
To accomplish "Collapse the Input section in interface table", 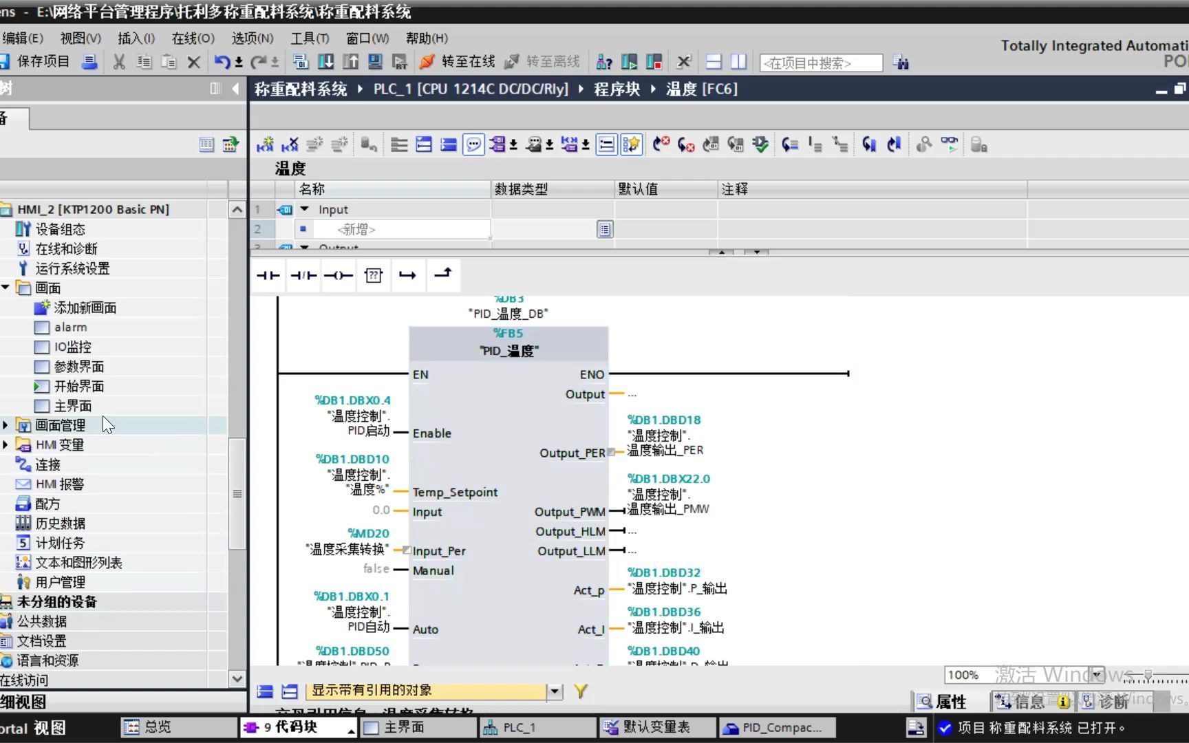I will point(304,209).
